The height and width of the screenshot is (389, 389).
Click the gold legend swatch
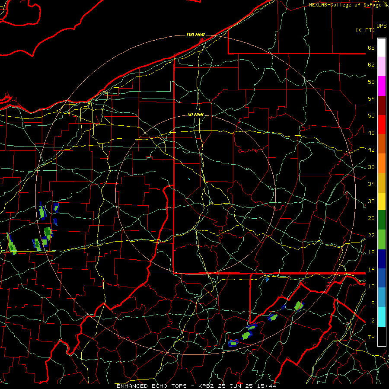point(382,183)
